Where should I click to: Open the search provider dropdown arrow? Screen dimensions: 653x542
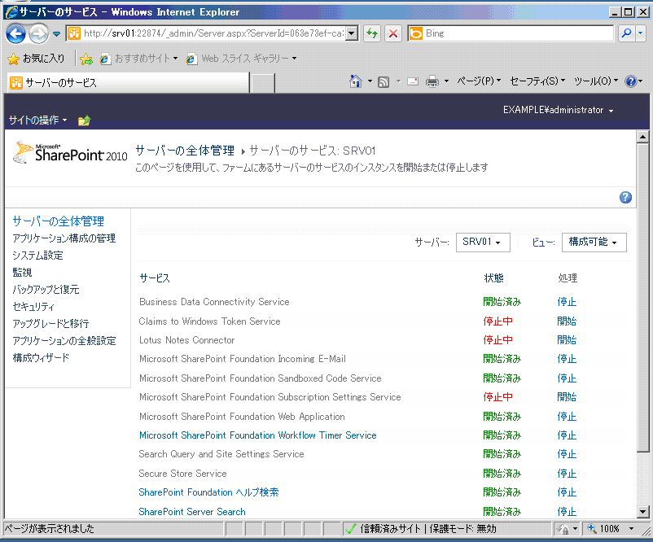pyautogui.click(x=641, y=33)
